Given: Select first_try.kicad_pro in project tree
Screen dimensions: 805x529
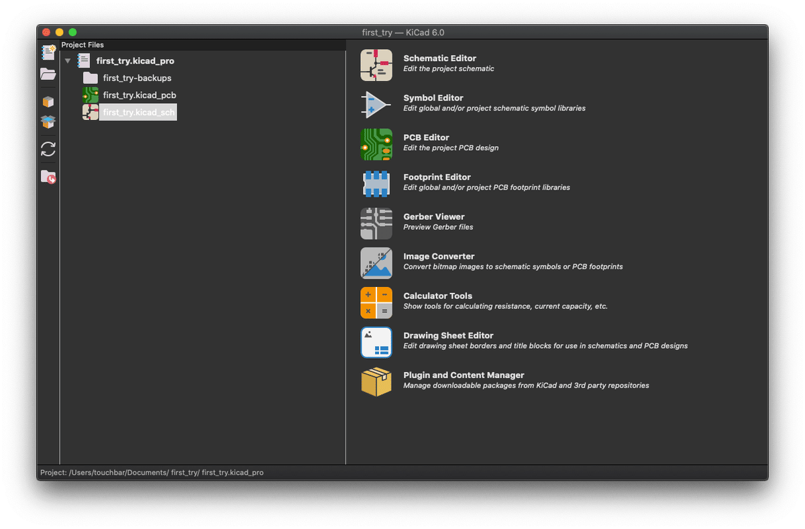Looking at the screenshot, I should point(135,61).
